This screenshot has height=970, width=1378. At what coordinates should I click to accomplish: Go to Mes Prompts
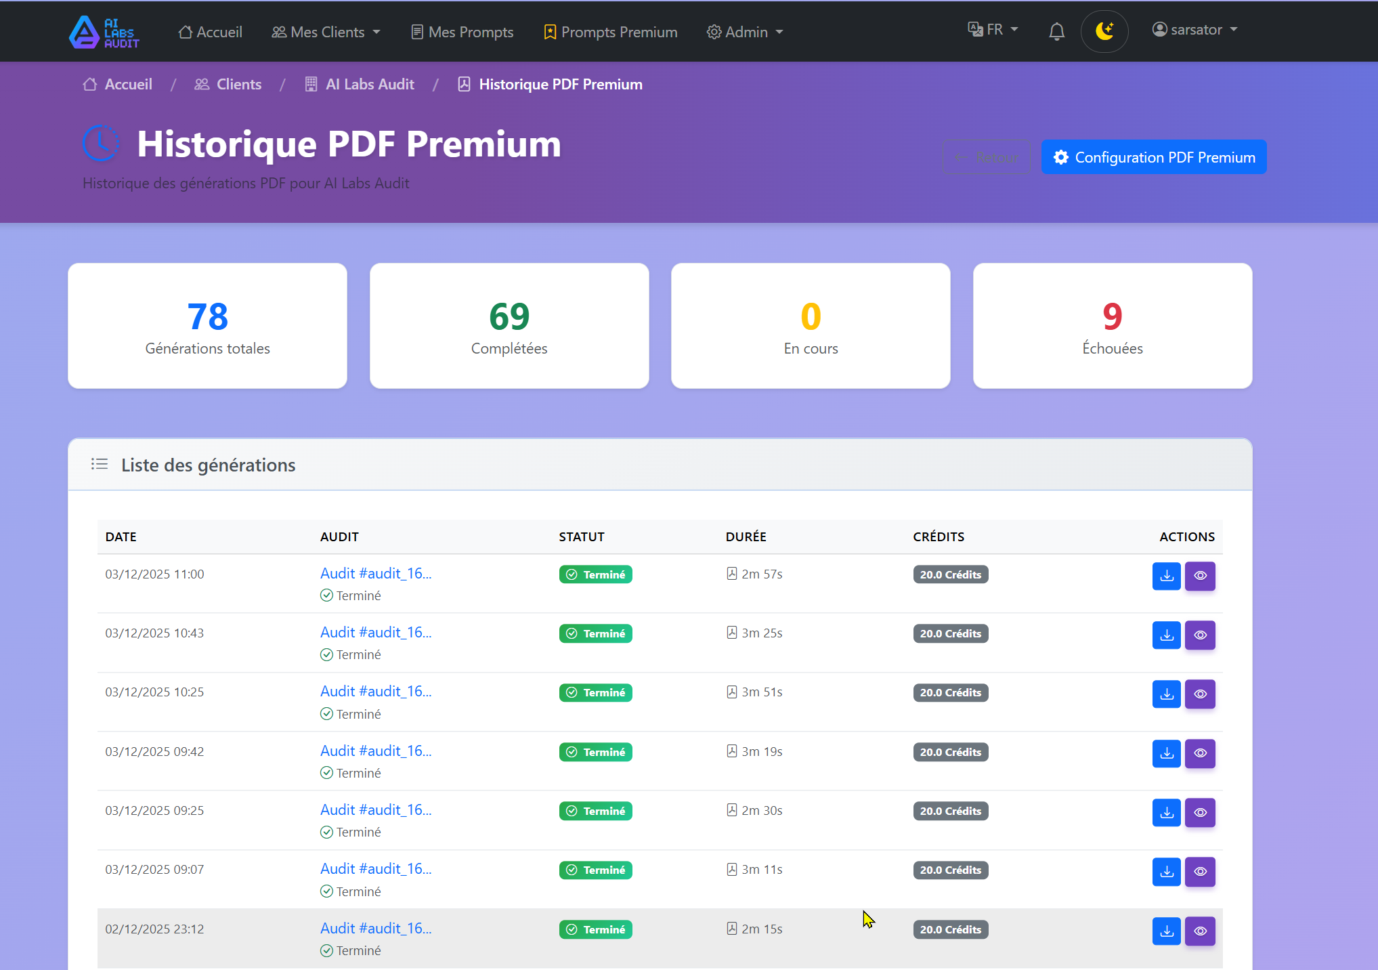coord(462,31)
